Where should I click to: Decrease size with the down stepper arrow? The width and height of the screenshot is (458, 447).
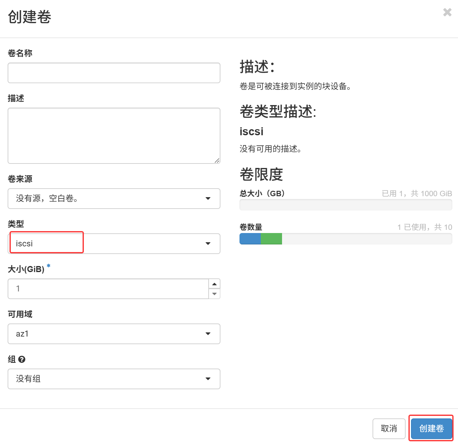[x=214, y=294]
